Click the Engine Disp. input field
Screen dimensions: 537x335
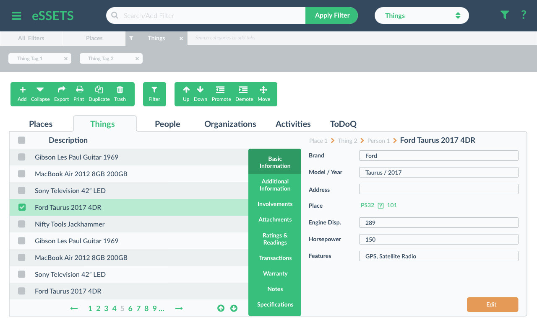(x=438, y=223)
